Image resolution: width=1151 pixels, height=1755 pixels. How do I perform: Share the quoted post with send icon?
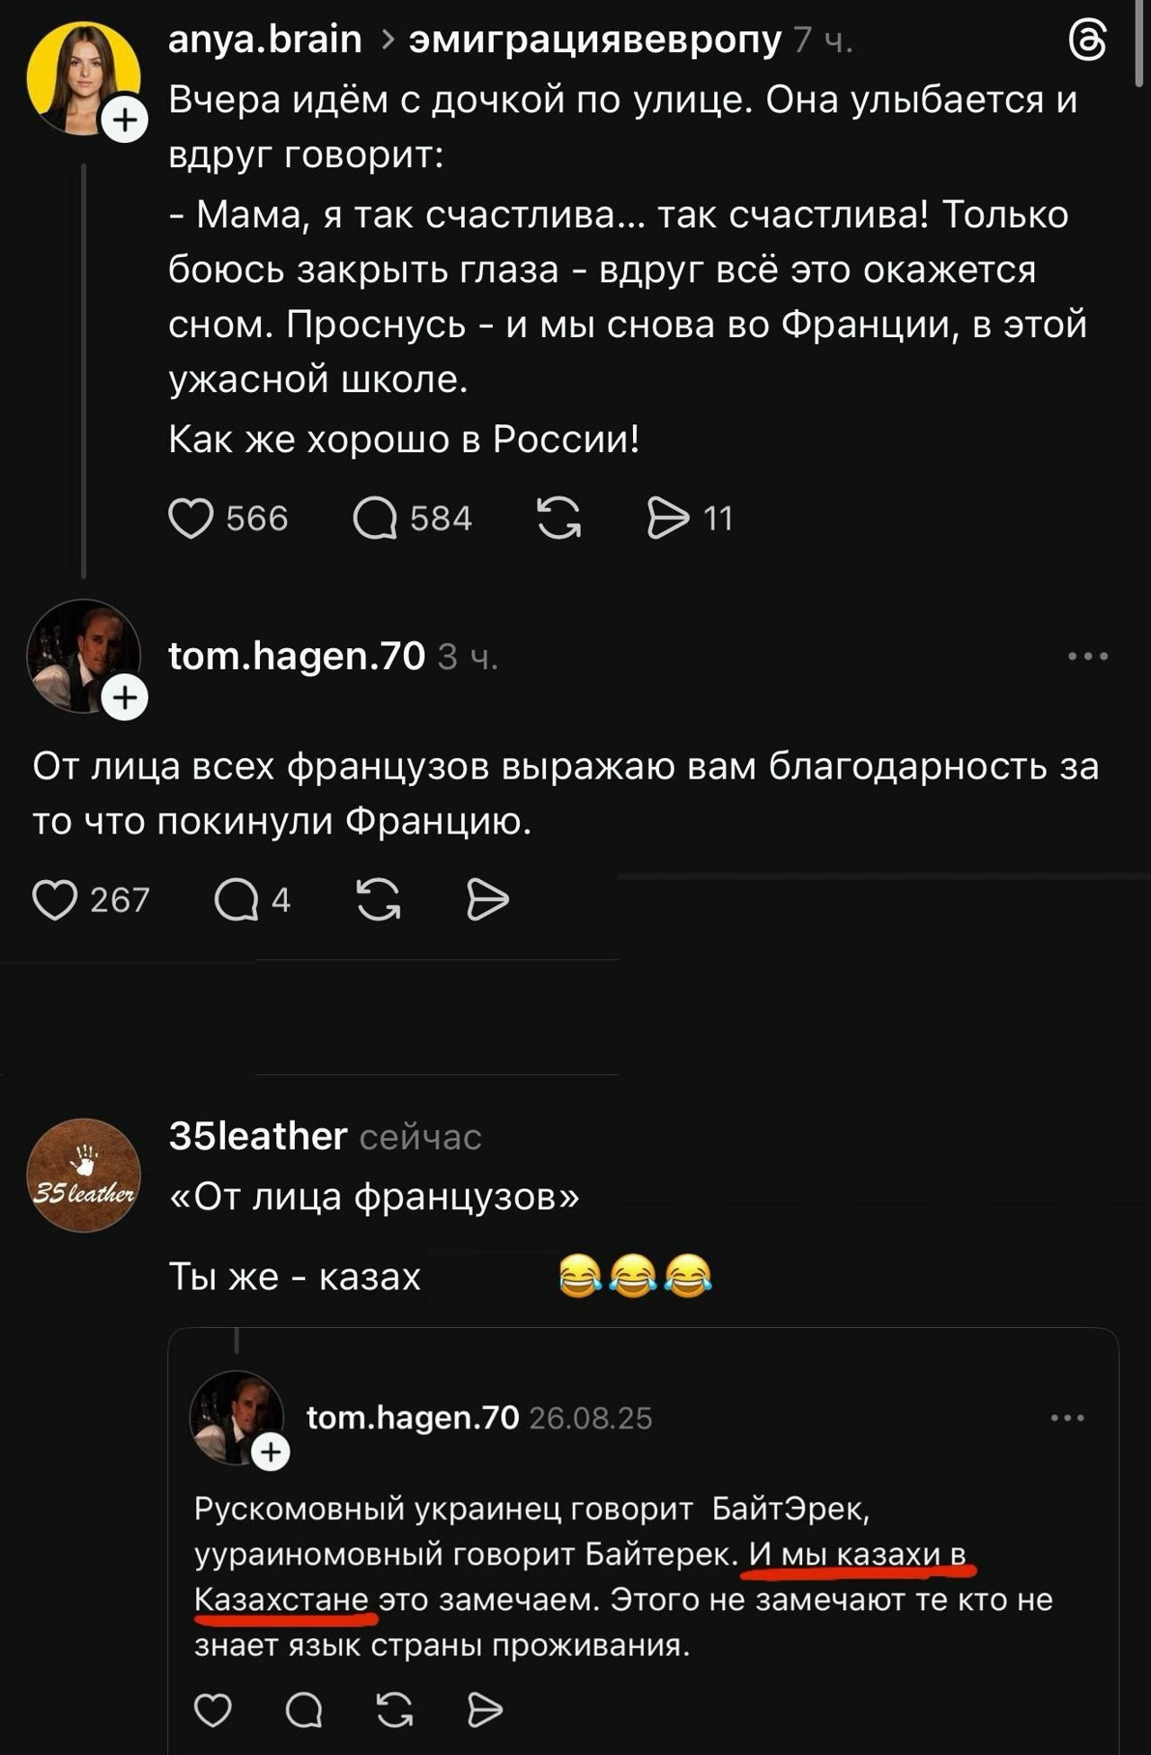485,1710
